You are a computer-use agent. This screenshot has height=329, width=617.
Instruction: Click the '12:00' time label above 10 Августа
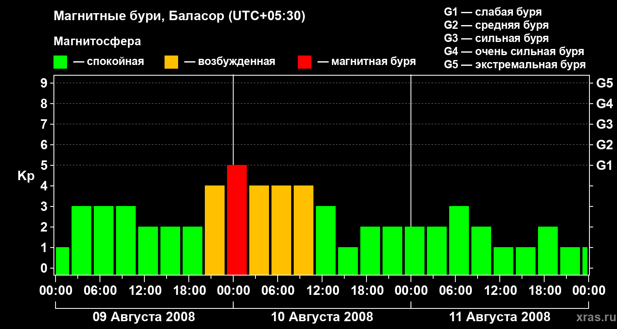[x=322, y=290]
